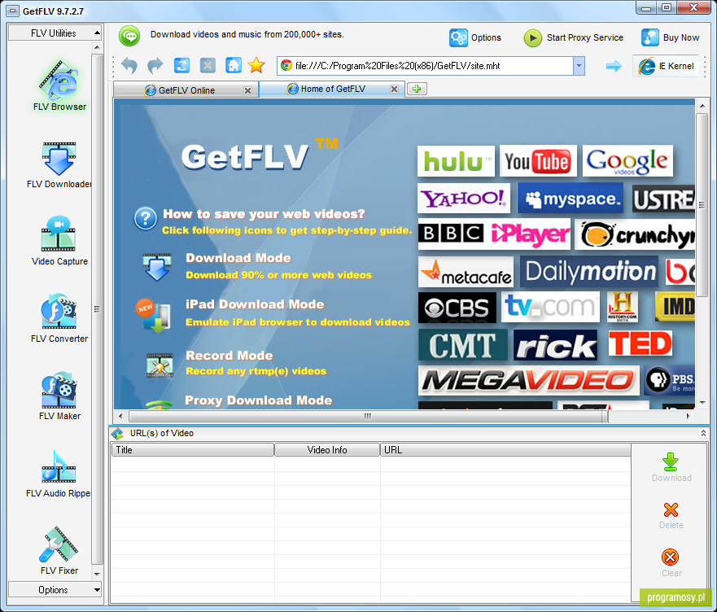Collapse the URL(s) of Video panel
Image resolution: width=717 pixels, height=612 pixels.
tap(703, 433)
